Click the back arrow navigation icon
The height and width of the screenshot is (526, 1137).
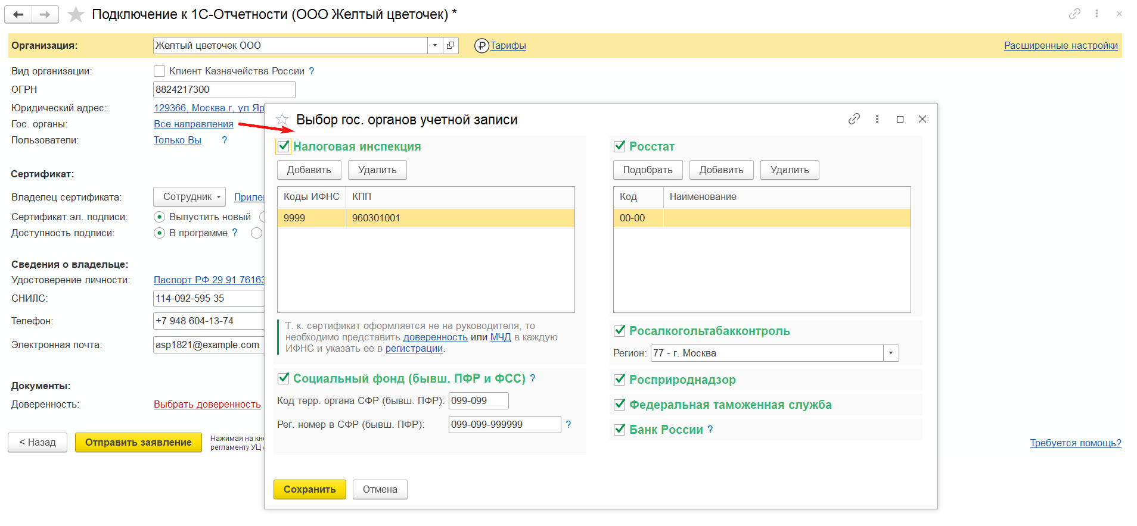point(18,14)
